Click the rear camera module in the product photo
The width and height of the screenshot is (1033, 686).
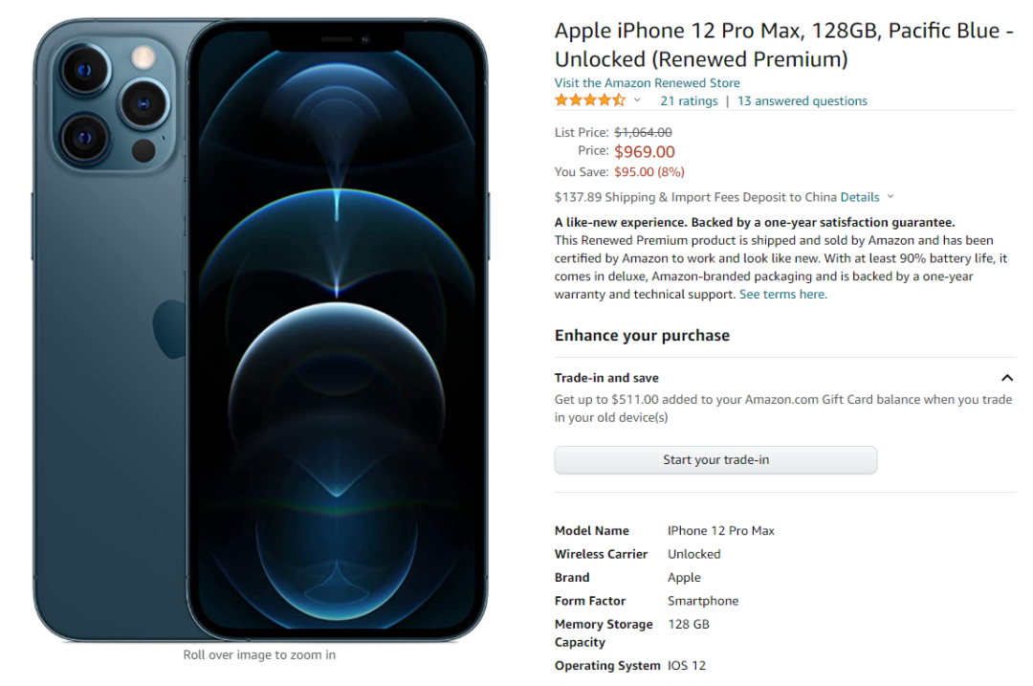[115, 100]
